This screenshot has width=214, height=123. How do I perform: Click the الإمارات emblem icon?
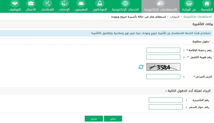click(x=64, y=4)
